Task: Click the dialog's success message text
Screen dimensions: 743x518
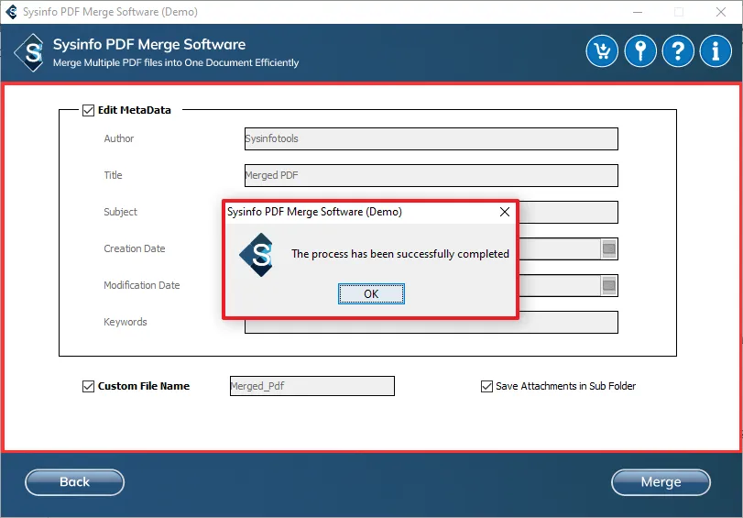Action: 400,254
